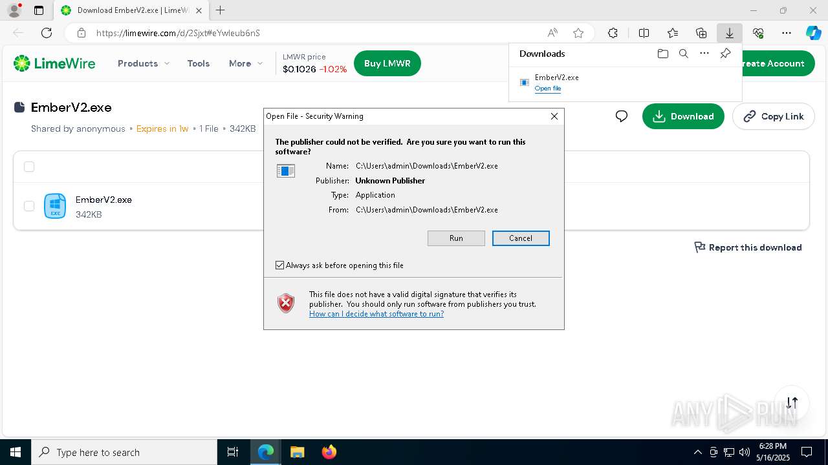Click the network tray icon
The width and height of the screenshot is (828, 465).
pyautogui.click(x=729, y=452)
